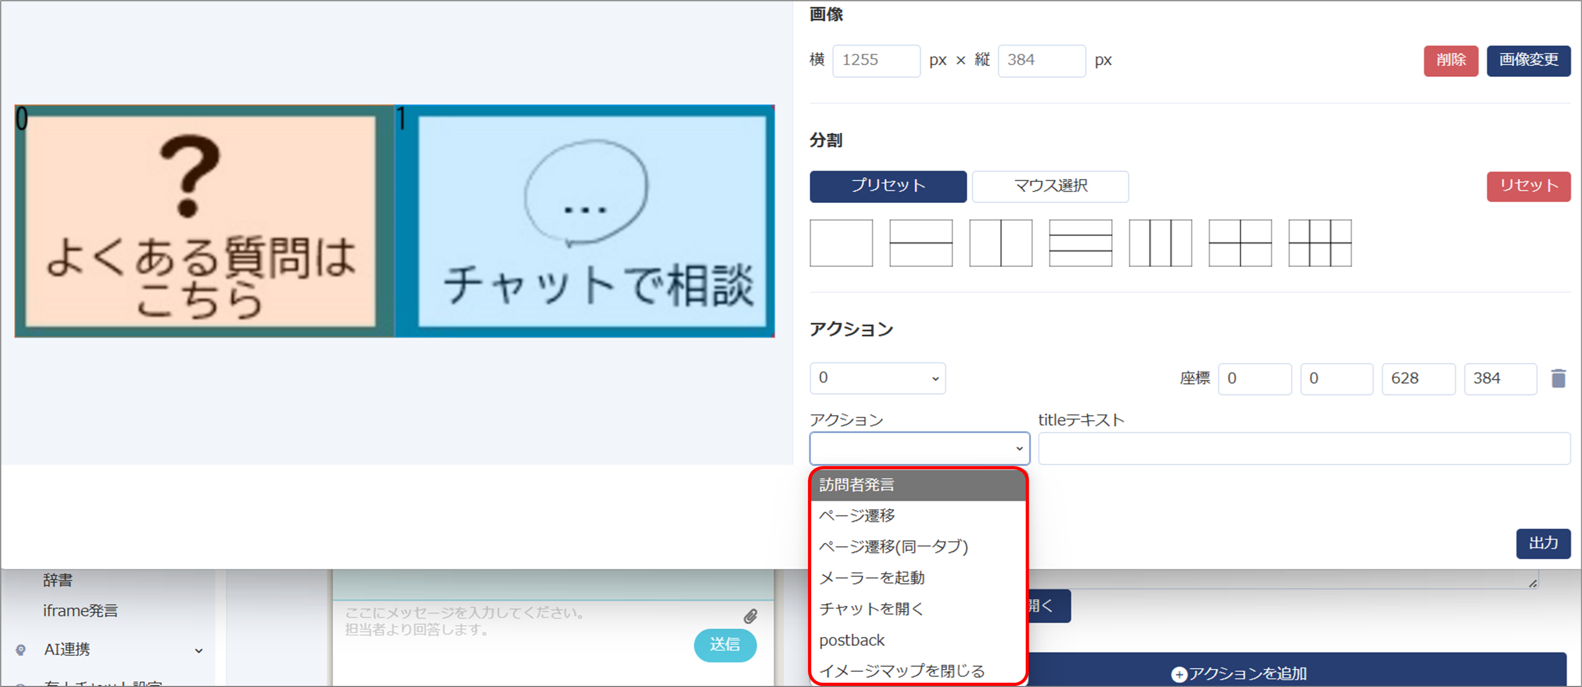Open the アクション type dropdown

click(x=919, y=448)
